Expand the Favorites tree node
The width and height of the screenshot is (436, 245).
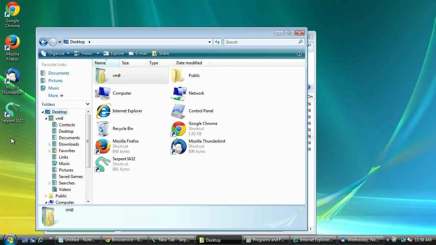coord(49,151)
